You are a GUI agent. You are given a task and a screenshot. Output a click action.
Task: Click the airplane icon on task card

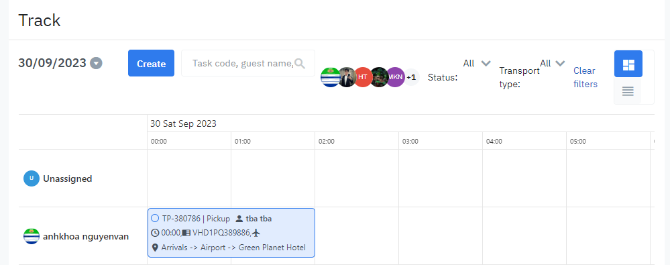pos(256,233)
